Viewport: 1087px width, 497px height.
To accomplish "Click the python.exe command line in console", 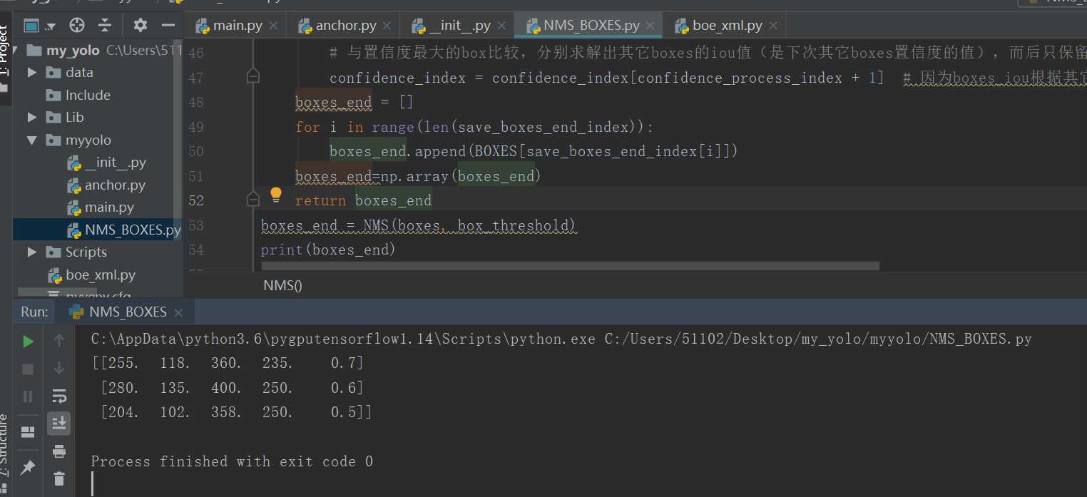I will tap(561, 339).
